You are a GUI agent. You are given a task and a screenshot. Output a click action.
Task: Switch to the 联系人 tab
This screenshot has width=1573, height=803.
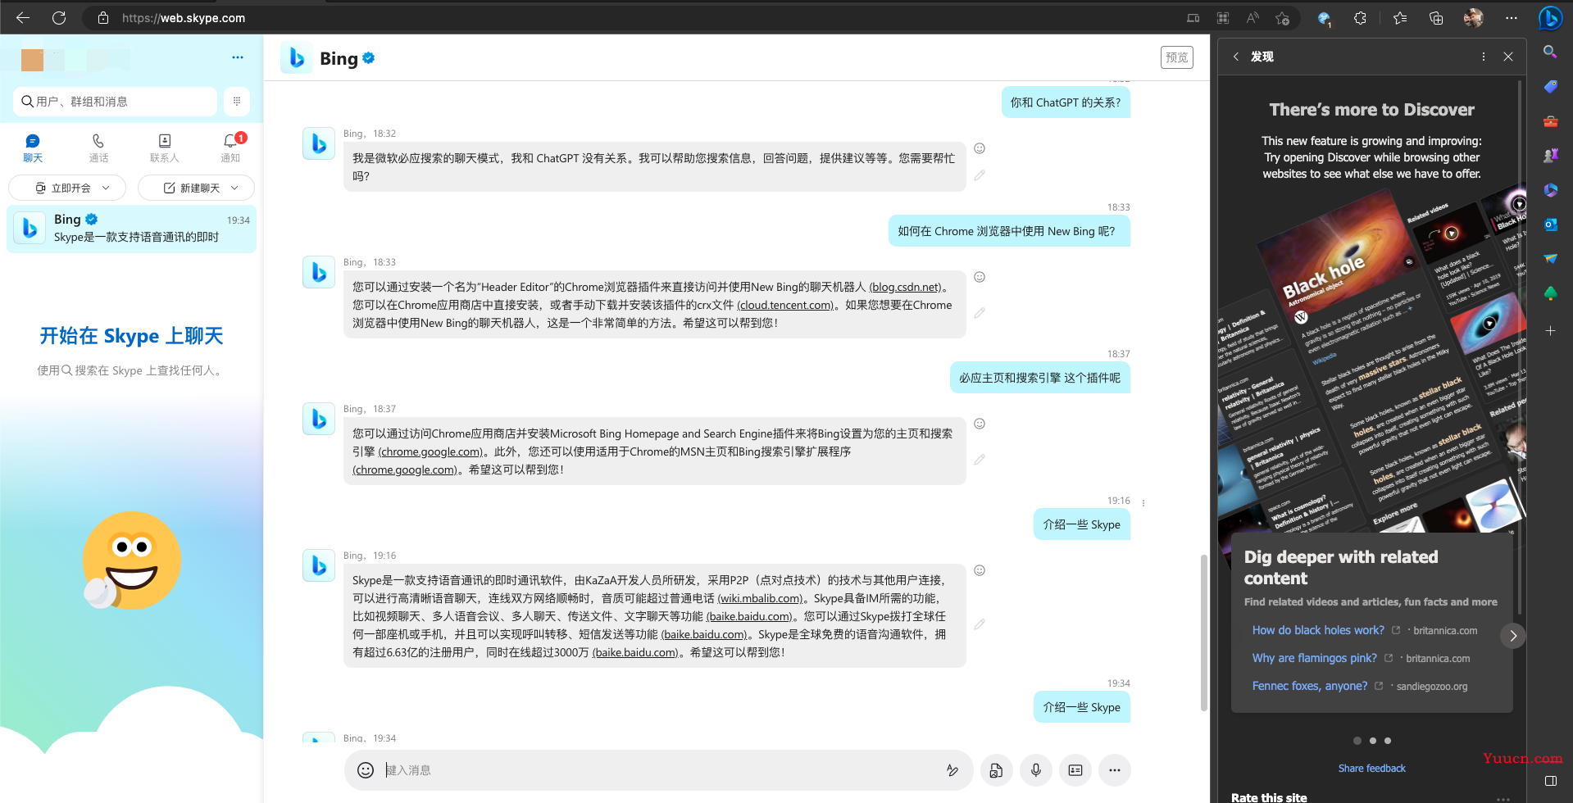[x=164, y=148]
